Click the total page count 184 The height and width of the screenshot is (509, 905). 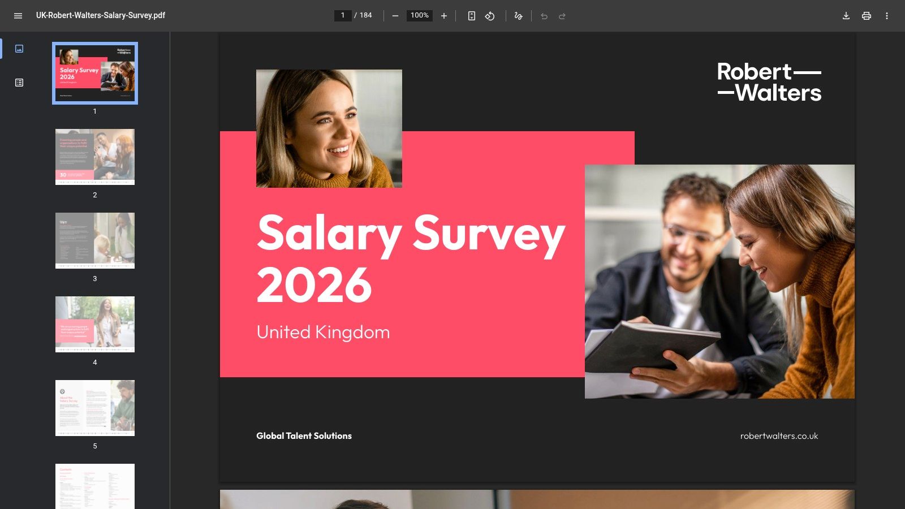pos(366,15)
